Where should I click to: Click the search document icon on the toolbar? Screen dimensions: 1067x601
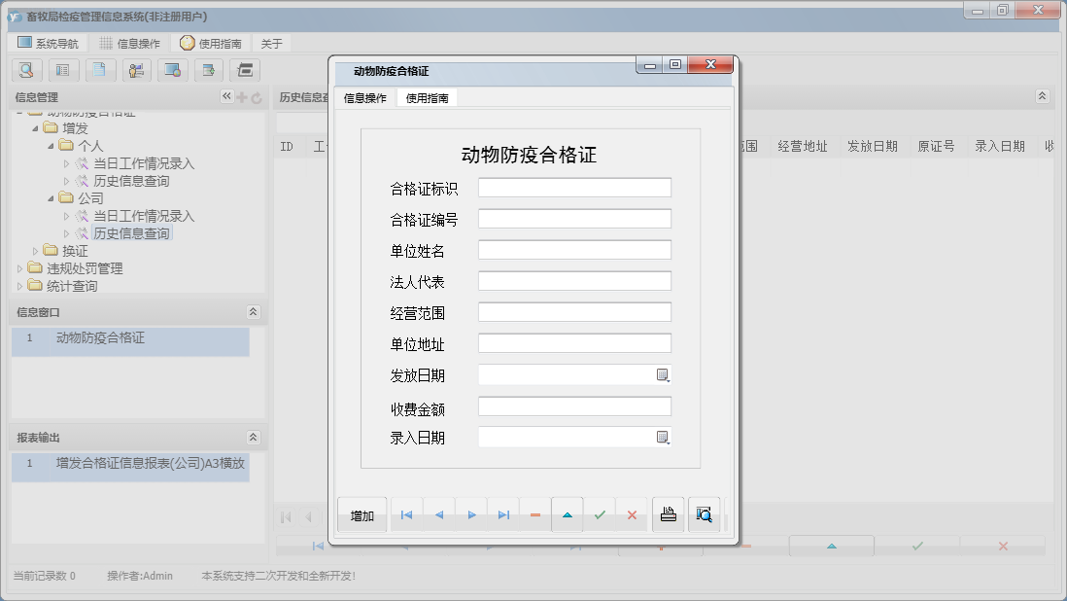[x=26, y=70]
